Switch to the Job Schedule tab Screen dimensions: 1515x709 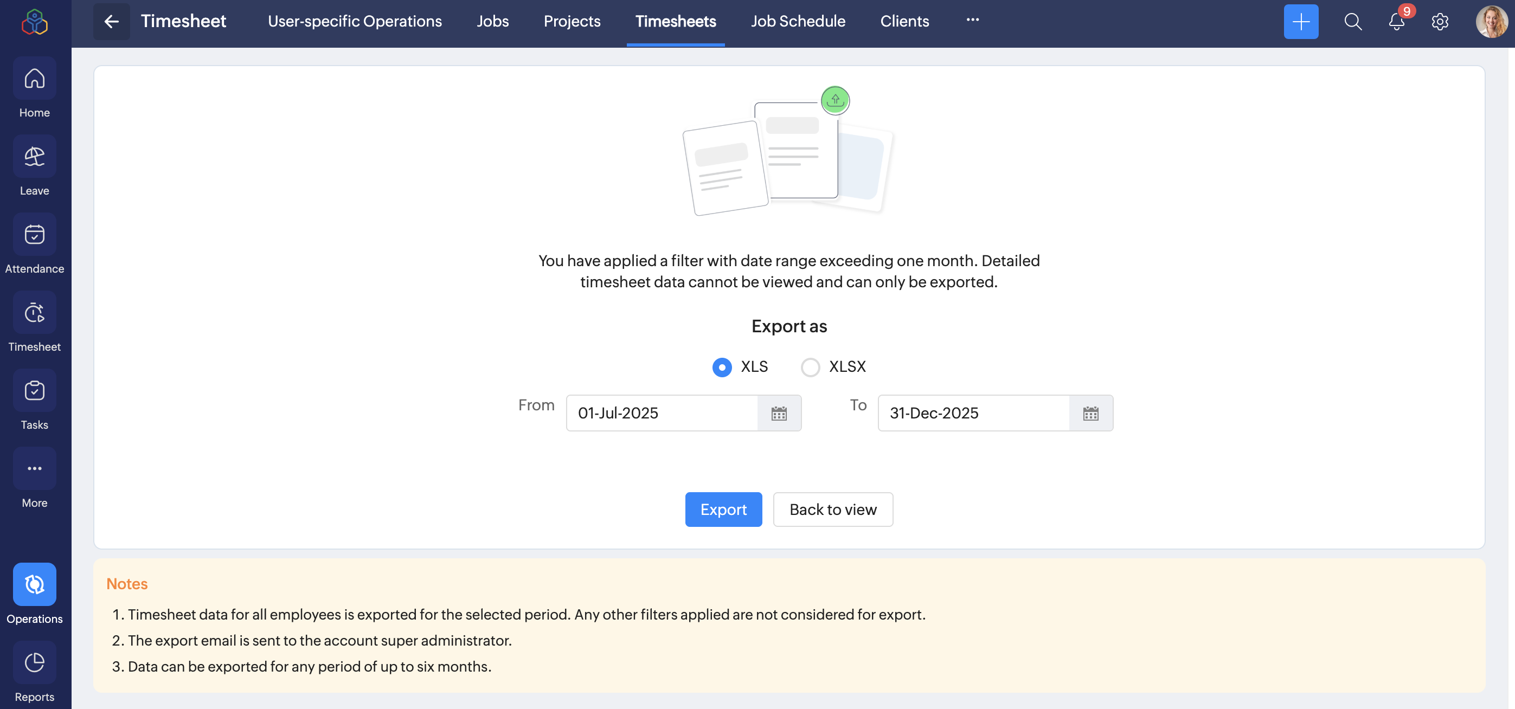tap(798, 22)
